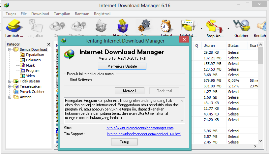
Task: Click the large IDM logo in the dialog
Action: [69, 54]
